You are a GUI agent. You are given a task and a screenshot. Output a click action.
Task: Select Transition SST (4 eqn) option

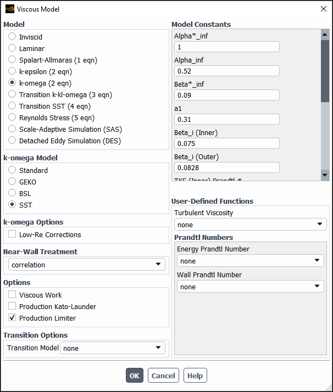click(12, 106)
